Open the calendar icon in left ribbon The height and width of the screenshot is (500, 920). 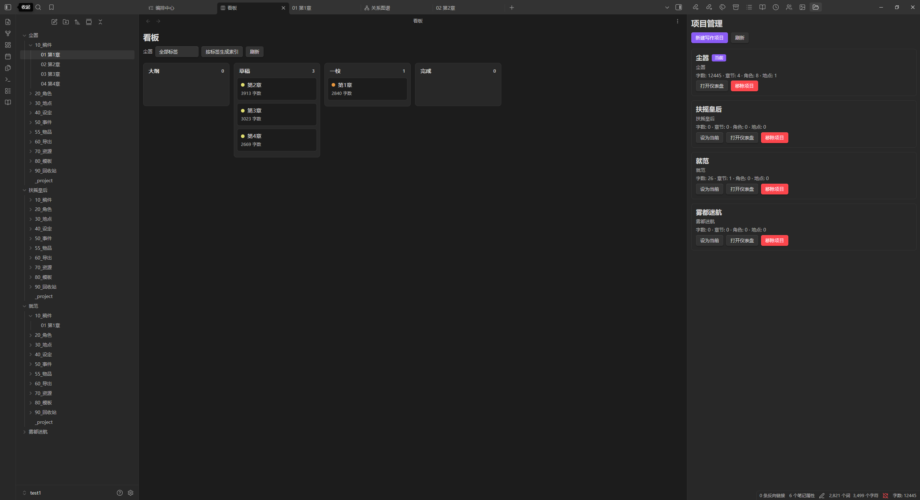8,56
